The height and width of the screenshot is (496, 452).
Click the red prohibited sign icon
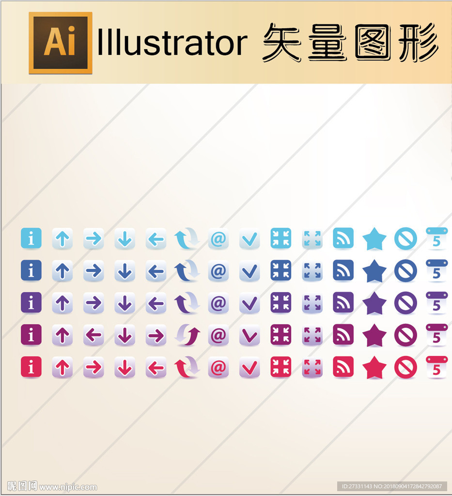coord(405,368)
